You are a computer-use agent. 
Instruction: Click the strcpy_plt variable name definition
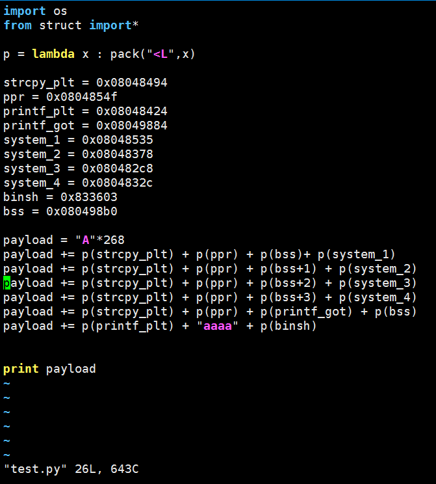[x=39, y=83]
